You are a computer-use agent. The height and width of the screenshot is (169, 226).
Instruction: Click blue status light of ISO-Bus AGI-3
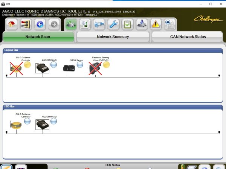pyautogui.click(x=27, y=121)
